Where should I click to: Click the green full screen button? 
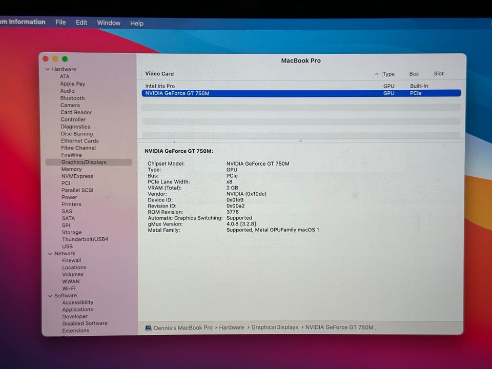[65, 59]
